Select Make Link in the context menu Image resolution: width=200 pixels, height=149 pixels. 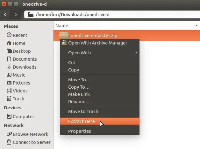(100, 94)
